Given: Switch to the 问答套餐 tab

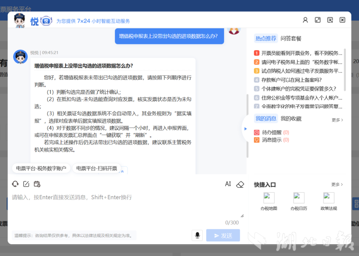Looking at the screenshot, I should 291,38.
